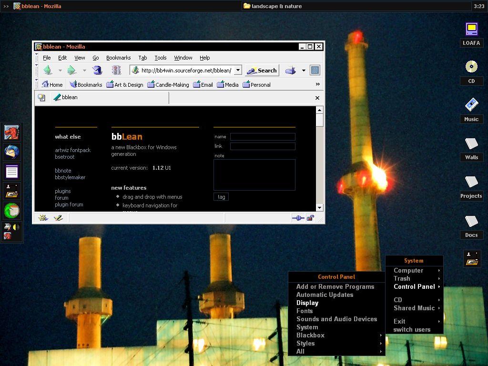Click the network folder icon on the desktop
Image resolution: width=488 pixels, height=366 pixels.
(x=472, y=259)
